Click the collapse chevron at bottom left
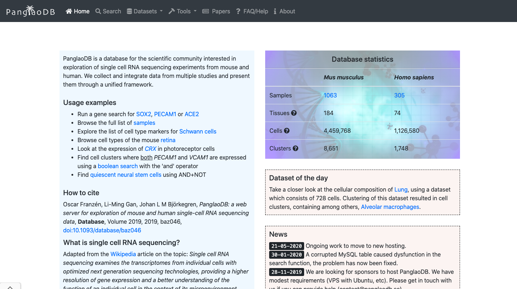The image size is (517, 289). point(10,287)
